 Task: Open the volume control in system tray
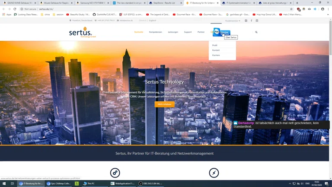point(302,184)
